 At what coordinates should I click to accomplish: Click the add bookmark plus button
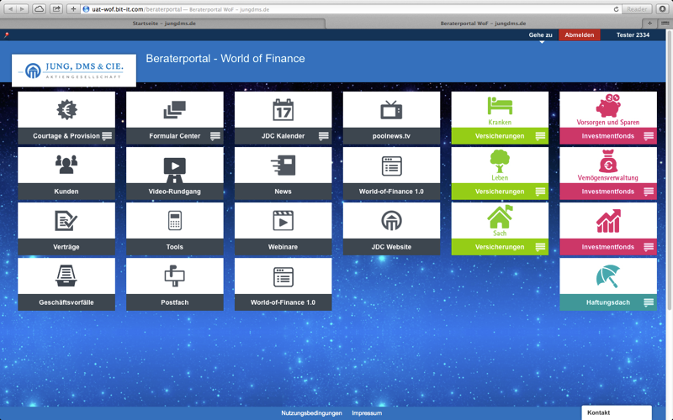[x=73, y=9]
